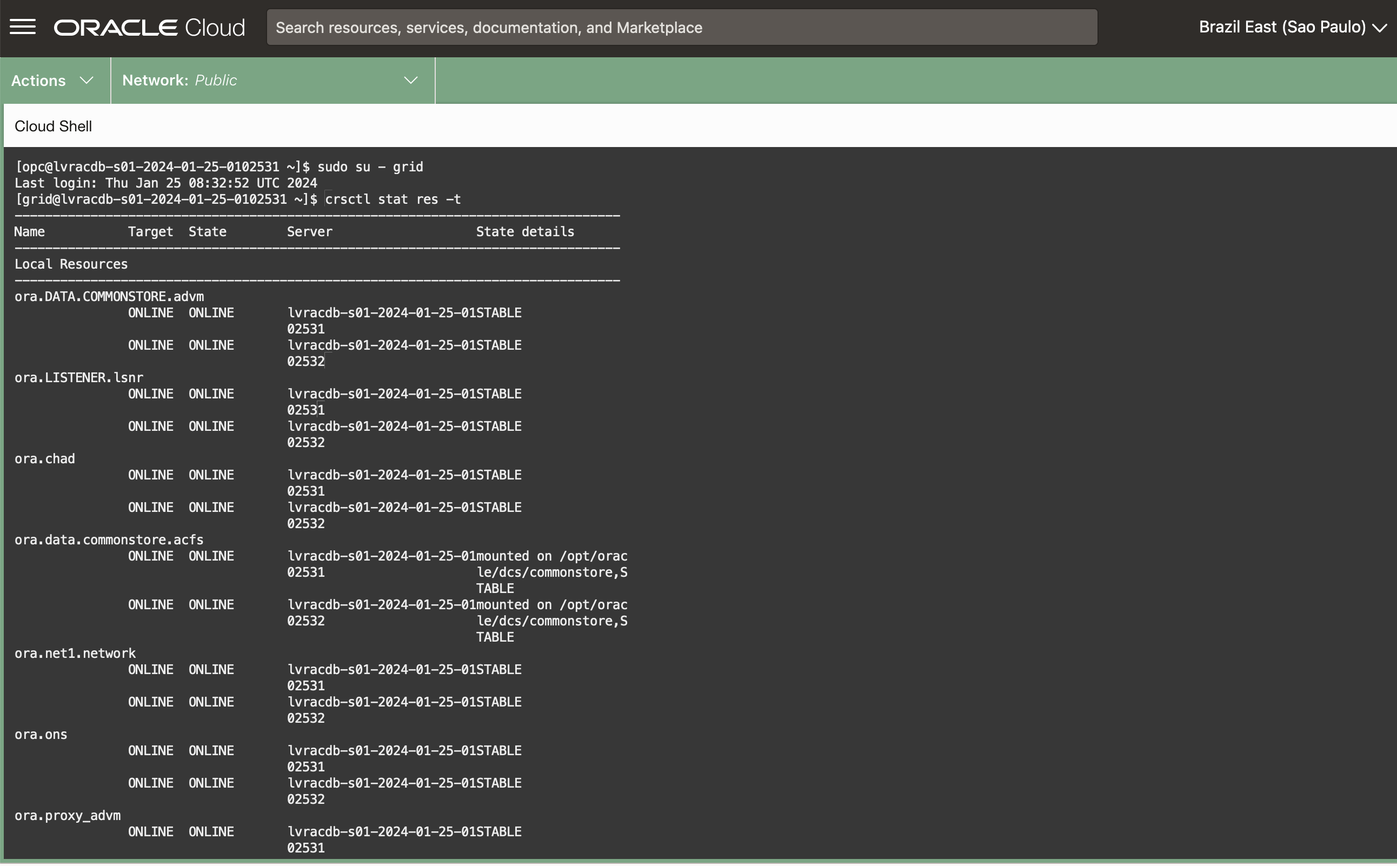Image resolution: width=1397 pixels, height=866 pixels.
Task: Click the Cloud Shell title label
Action: point(54,126)
